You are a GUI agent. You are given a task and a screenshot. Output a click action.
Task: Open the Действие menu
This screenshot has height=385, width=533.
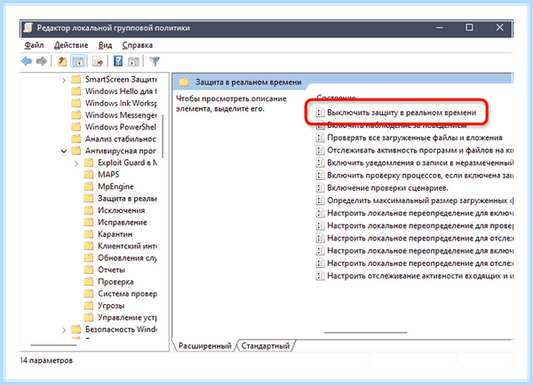coord(71,45)
